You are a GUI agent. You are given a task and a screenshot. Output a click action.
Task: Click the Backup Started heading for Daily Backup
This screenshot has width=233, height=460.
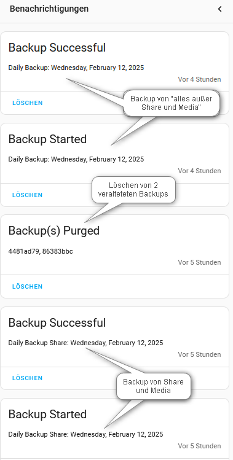pyautogui.click(x=47, y=139)
